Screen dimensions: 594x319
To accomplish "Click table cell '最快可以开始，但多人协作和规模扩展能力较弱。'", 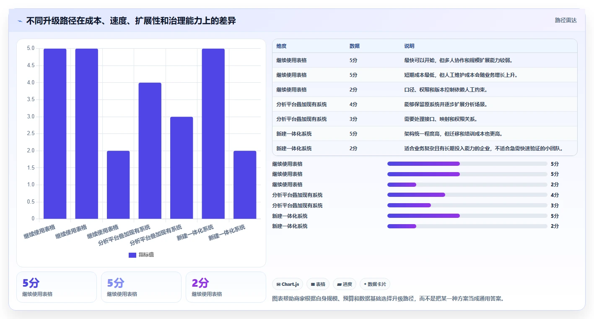I will [459, 60].
